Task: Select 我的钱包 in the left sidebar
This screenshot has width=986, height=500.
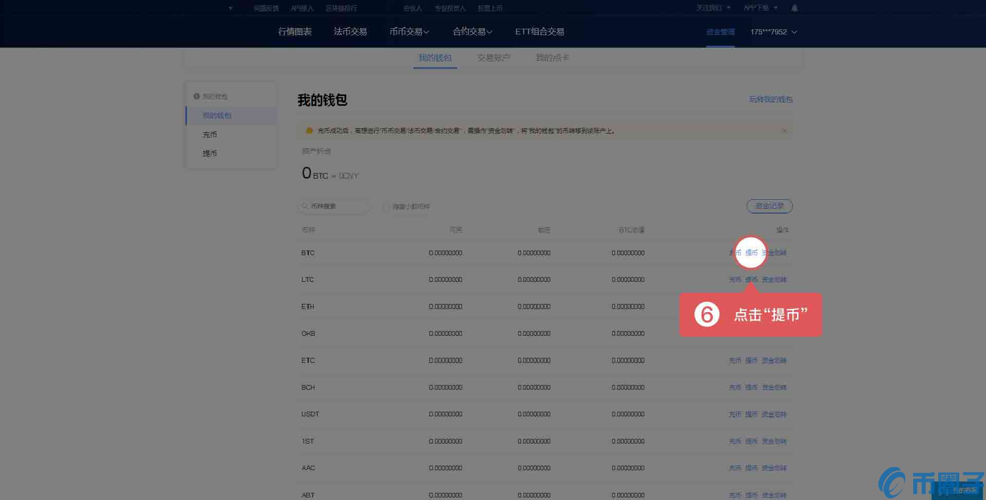Action: tap(232, 116)
